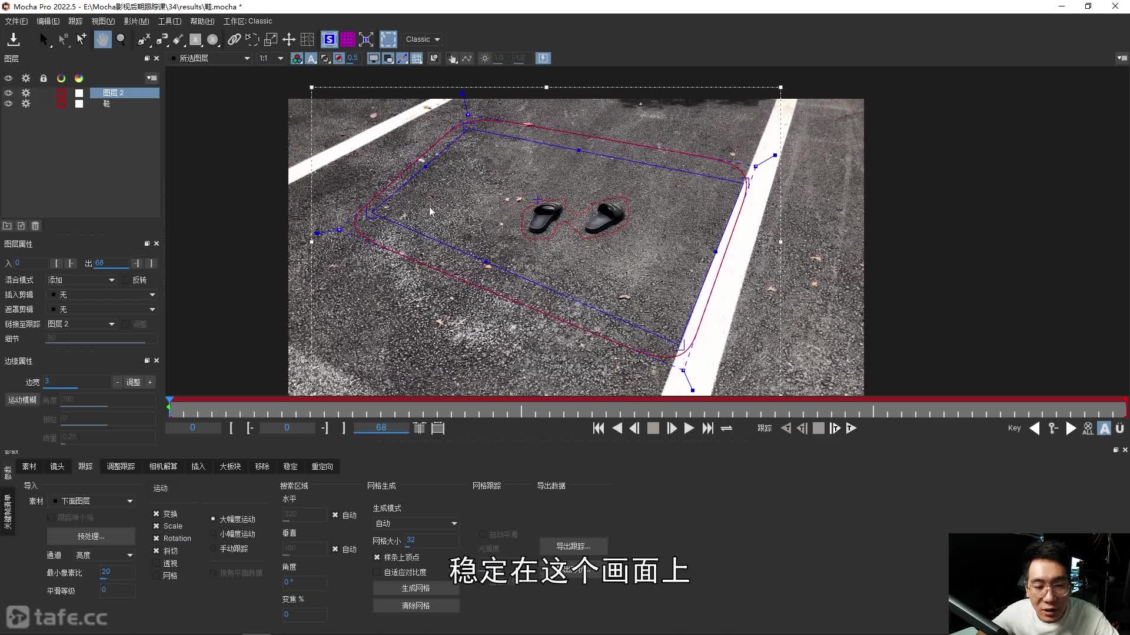Click the 导出跟踪... button

(573, 546)
